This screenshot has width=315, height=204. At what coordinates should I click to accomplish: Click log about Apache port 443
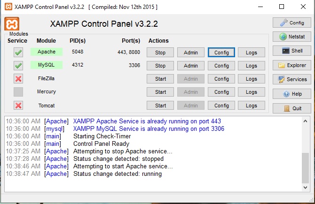pyautogui.click(x=147, y=121)
